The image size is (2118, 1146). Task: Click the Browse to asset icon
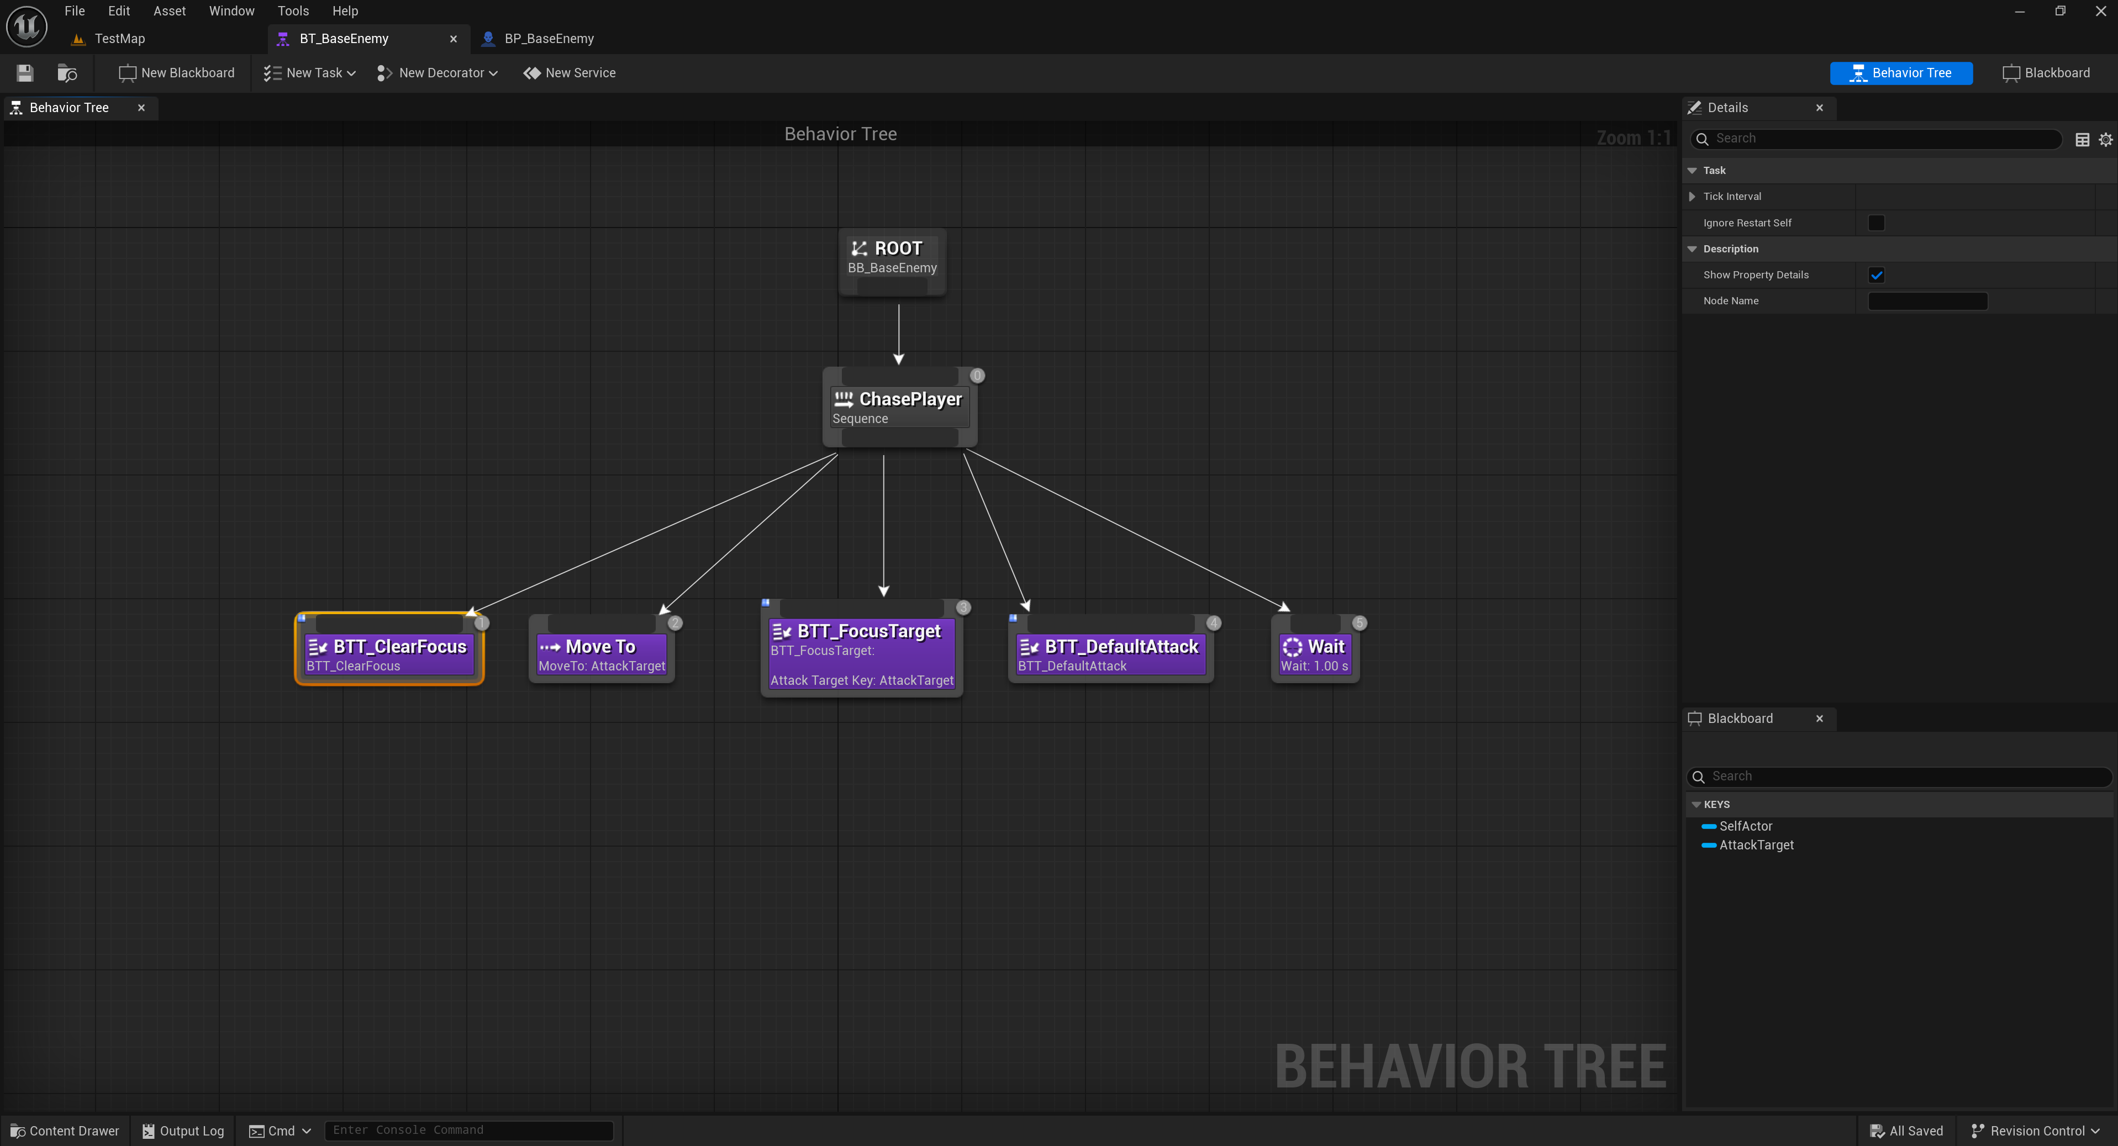[67, 73]
